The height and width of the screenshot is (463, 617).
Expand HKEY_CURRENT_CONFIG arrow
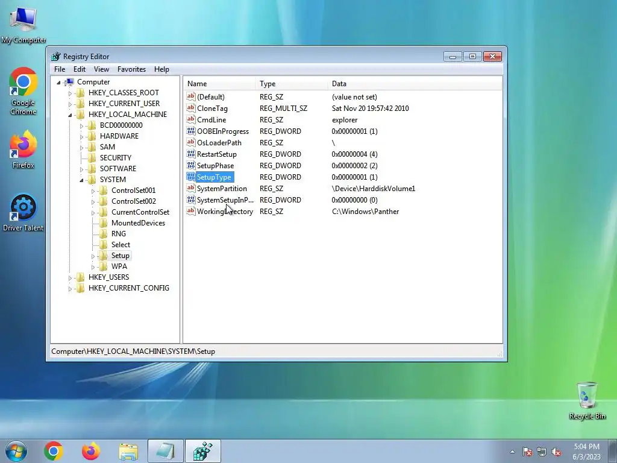(x=70, y=289)
